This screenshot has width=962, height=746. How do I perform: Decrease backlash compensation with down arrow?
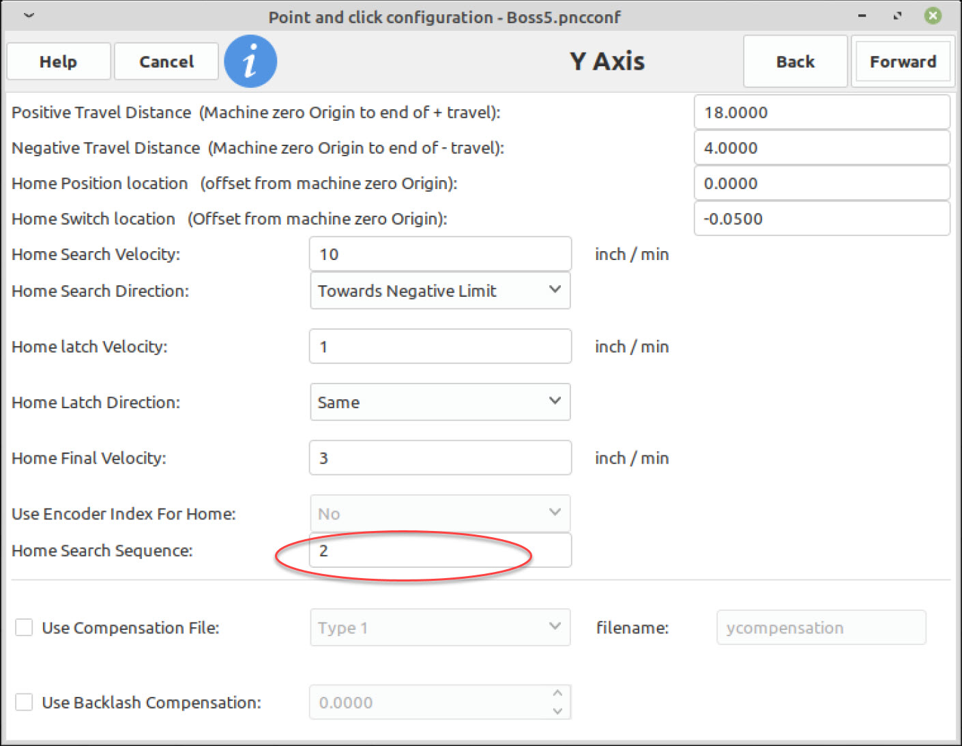[x=557, y=711]
